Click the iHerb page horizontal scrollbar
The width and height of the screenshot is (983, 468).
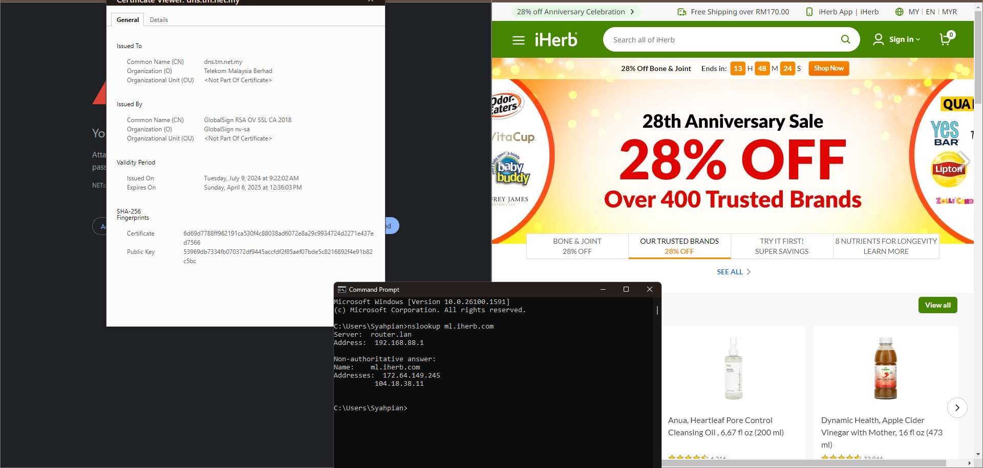pyautogui.click(x=804, y=463)
